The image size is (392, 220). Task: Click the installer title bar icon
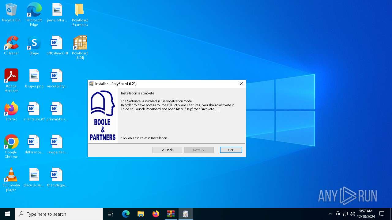(91, 84)
